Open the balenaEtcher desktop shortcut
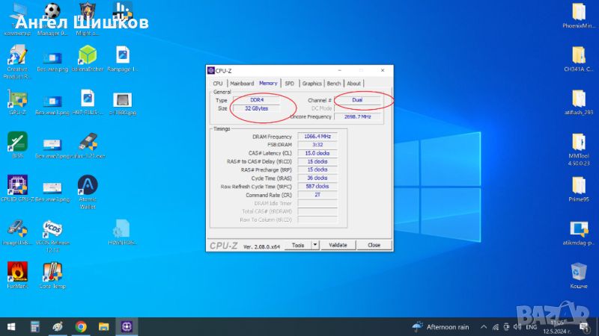This screenshot has width=599, height=336. pos(88,57)
